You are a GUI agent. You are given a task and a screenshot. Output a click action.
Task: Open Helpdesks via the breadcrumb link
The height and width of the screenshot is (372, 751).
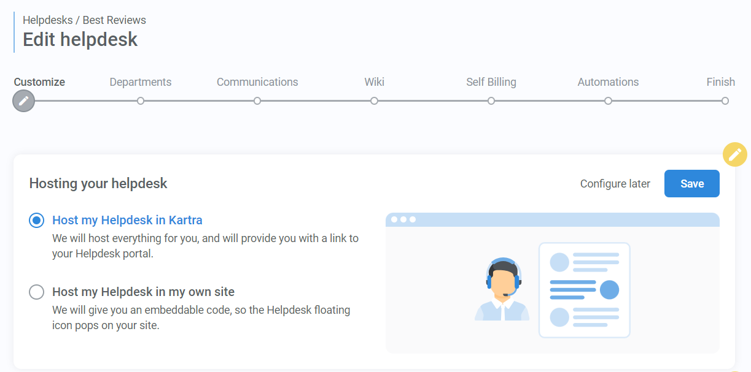[48, 20]
